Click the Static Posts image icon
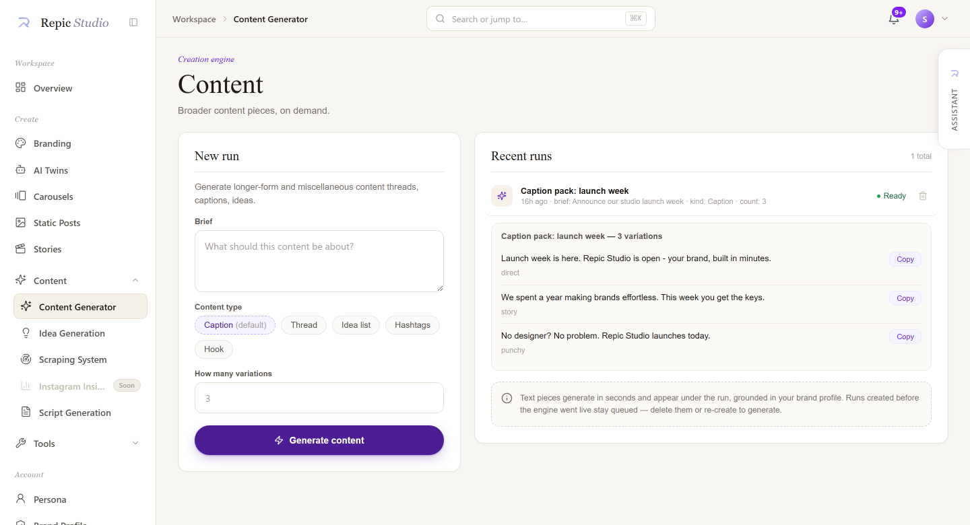970x525 pixels. point(21,222)
